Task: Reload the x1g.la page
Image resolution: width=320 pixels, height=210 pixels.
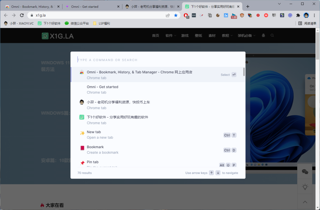Action: point(22,15)
